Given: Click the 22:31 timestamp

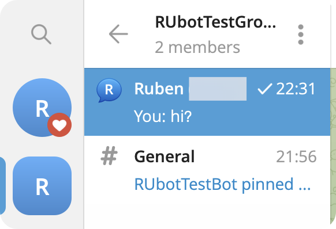Looking at the screenshot, I should point(296,89).
